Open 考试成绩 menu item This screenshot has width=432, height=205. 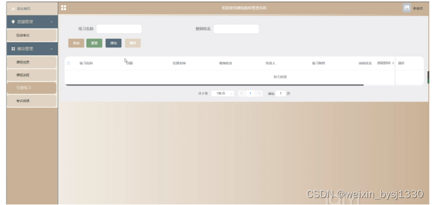pos(32,101)
